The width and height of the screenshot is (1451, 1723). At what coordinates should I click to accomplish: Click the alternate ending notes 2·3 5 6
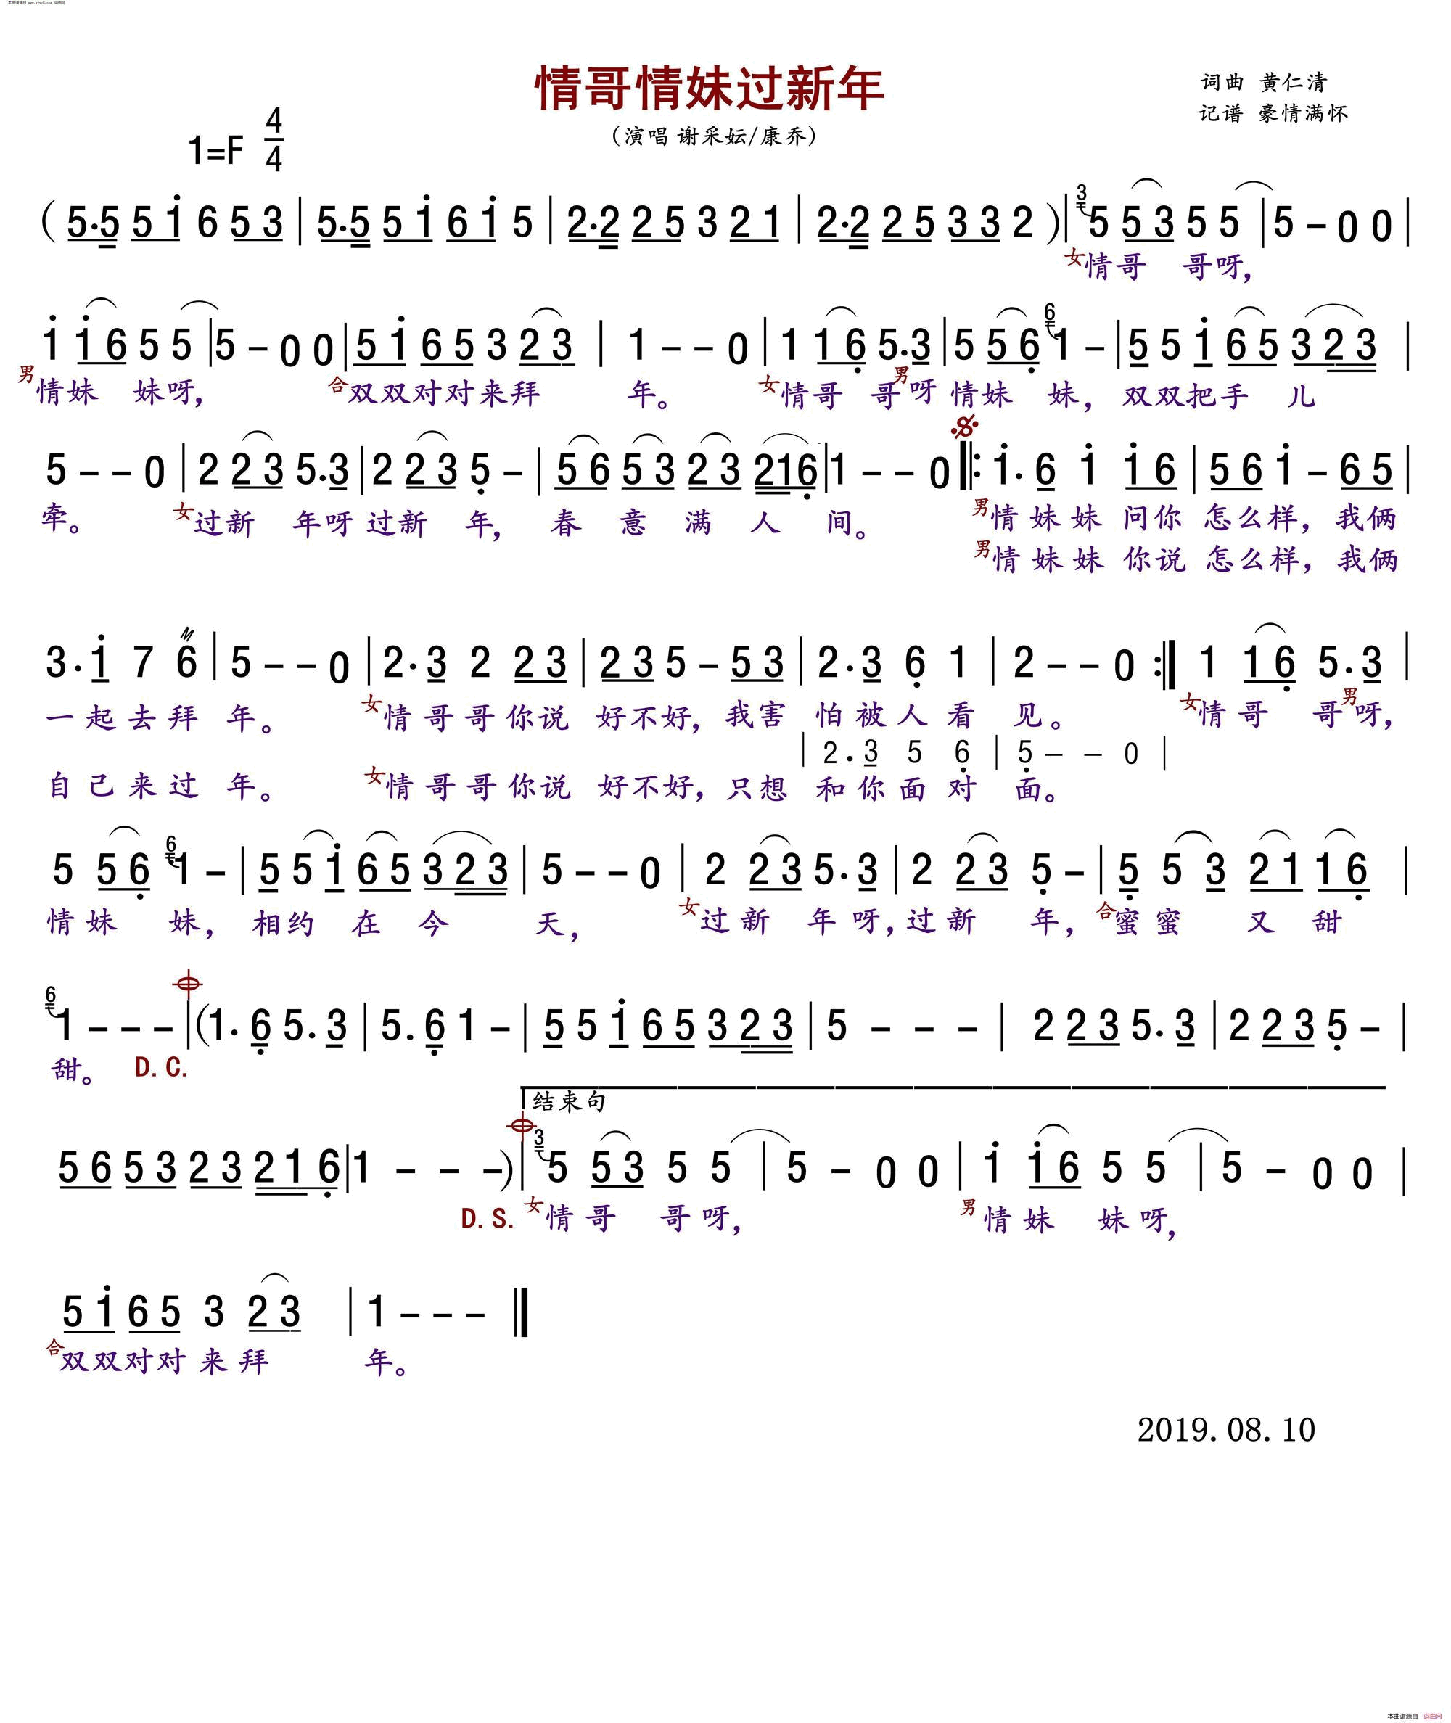point(896,753)
